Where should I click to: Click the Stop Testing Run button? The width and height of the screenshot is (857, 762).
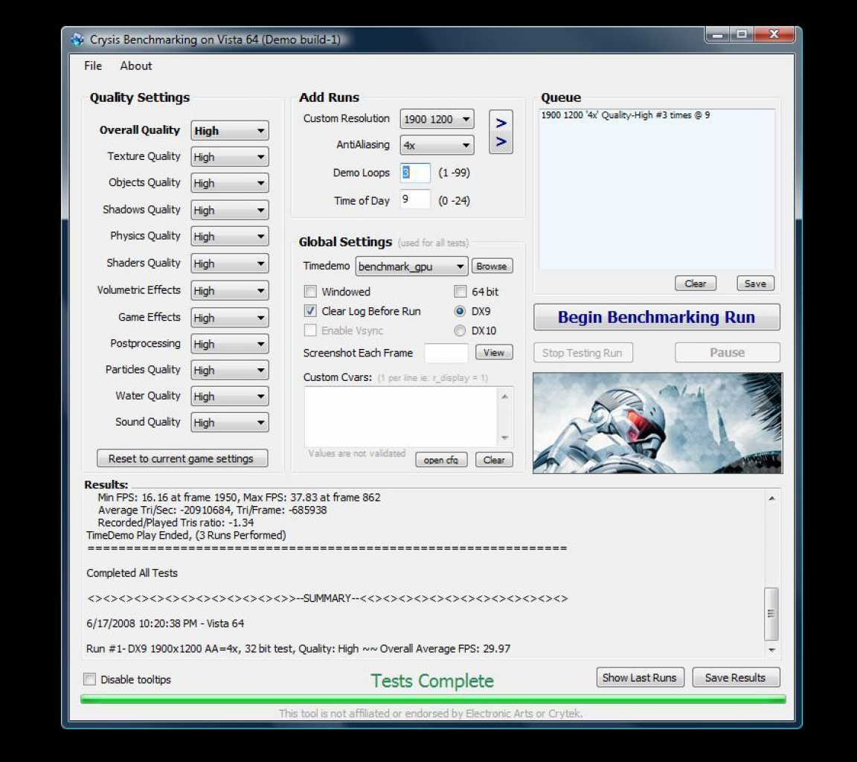tap(583, 353)
